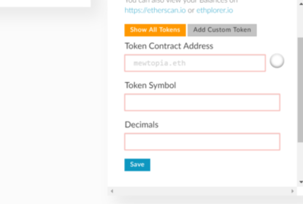The image size is (303, 204).
Task: Click the horizontal scrollbar left arrow
Action: [x=112, y=191]
